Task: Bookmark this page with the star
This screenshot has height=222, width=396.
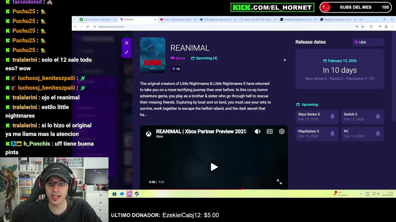Action: coord(362,27)
